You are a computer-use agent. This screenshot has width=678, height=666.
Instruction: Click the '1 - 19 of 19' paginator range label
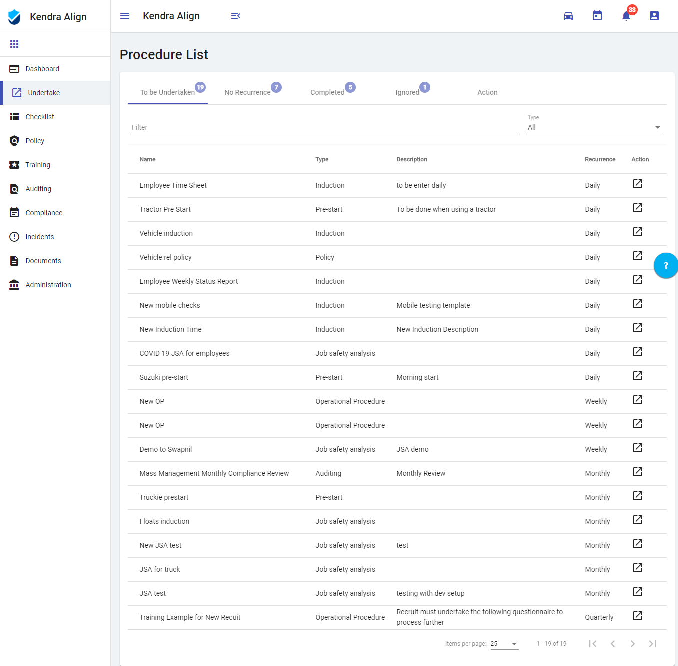point(551,644)
